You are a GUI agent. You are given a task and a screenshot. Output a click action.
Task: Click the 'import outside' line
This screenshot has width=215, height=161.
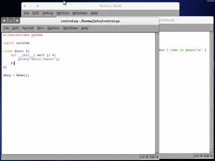pos(17,43)
